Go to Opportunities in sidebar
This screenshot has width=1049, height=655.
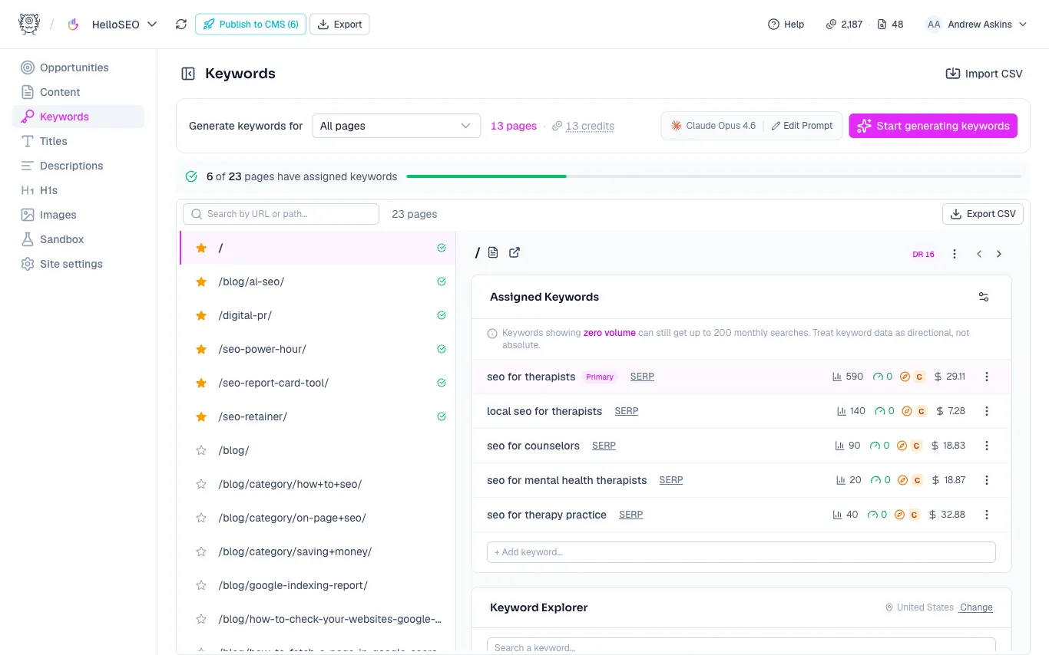point(74,67)
